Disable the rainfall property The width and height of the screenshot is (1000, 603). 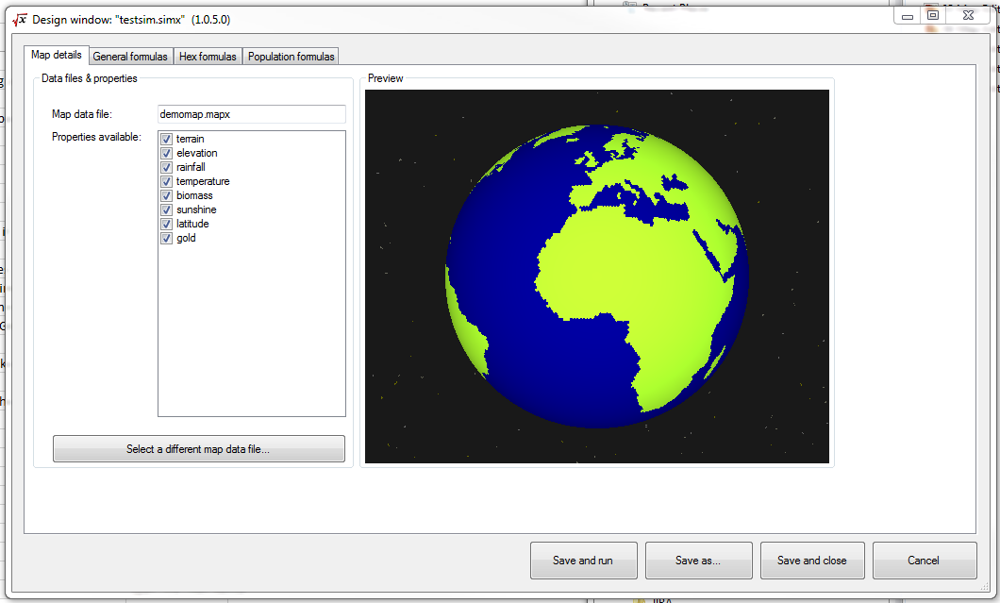pos(166,167)
